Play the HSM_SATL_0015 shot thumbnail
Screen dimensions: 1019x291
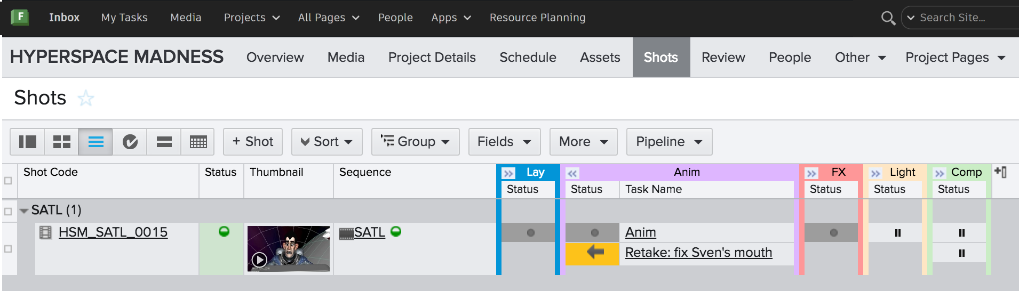(x=260, y=260)
